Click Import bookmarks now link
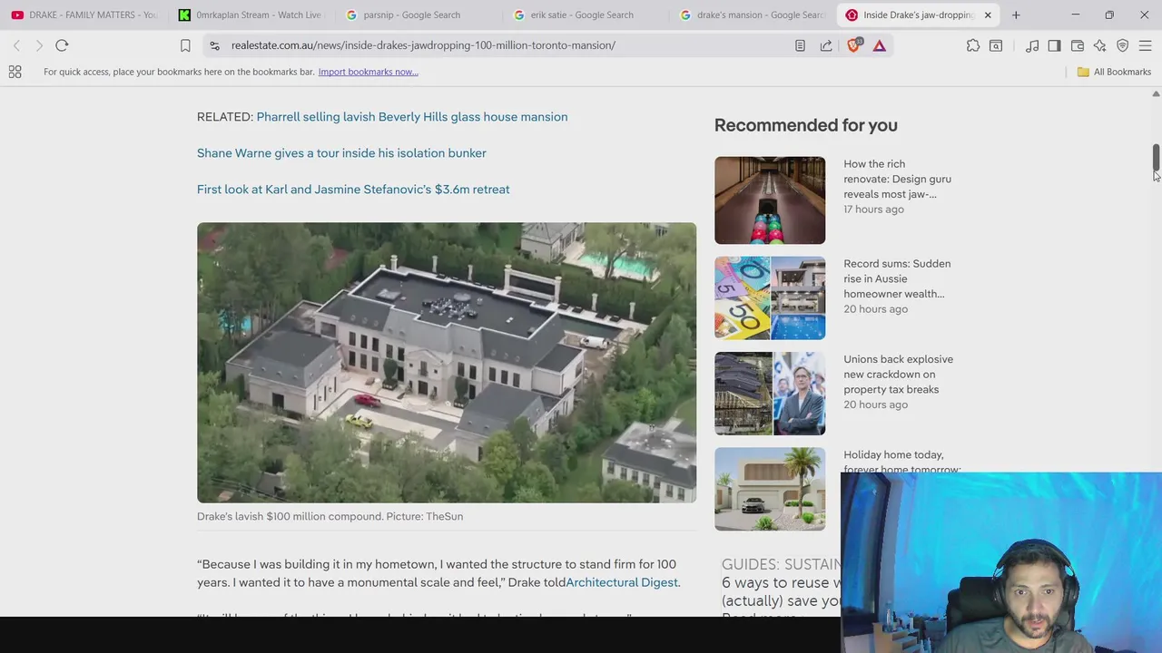1162x653 pixels. tap(368, 72)
